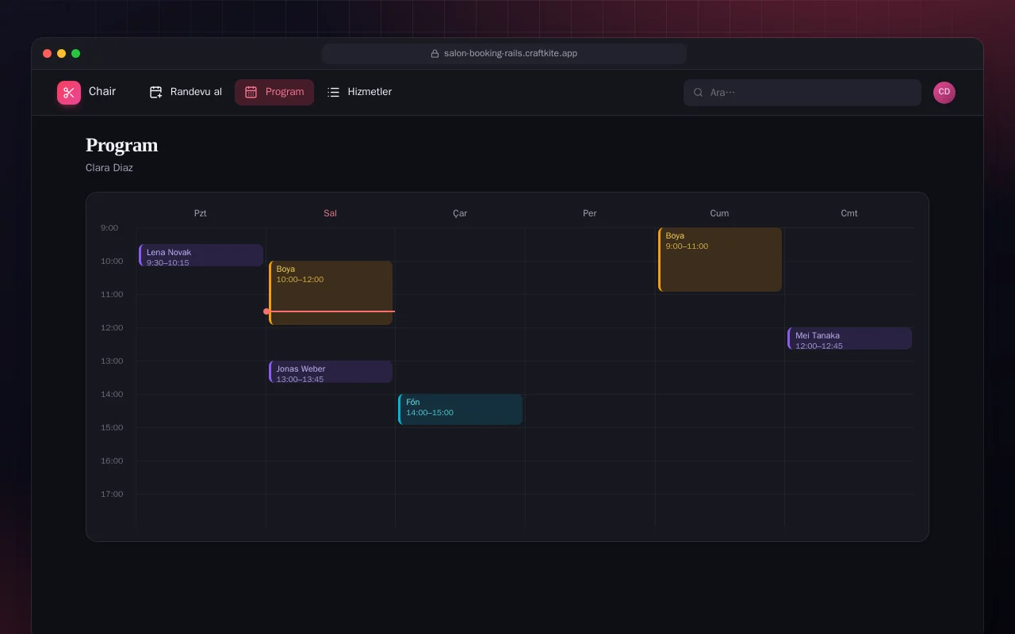Click the 16:00 time label

point(112,461)
